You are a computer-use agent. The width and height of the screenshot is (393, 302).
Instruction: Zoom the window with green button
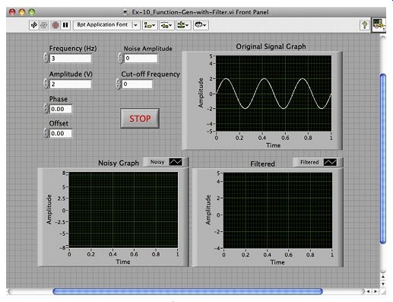(x=32, y=12)
